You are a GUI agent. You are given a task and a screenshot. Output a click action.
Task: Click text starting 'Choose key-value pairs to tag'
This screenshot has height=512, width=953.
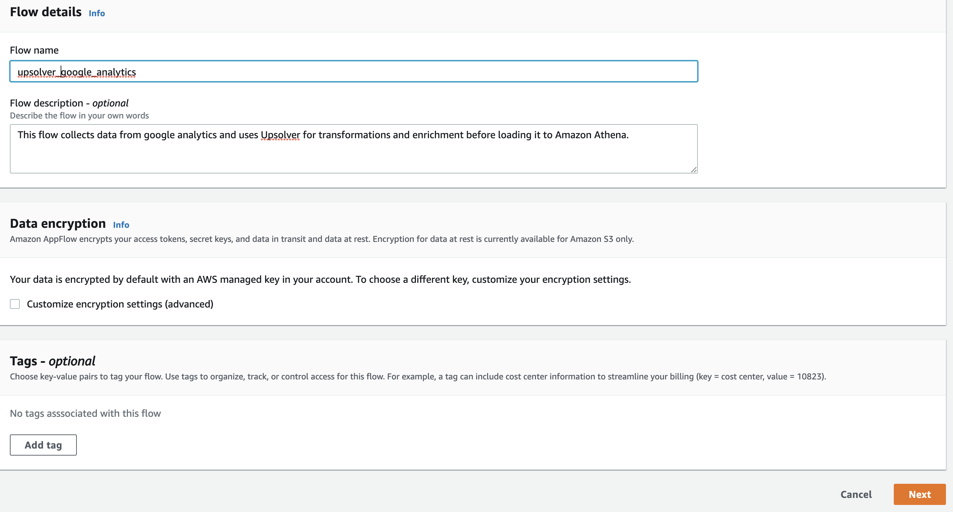(418, 377)
